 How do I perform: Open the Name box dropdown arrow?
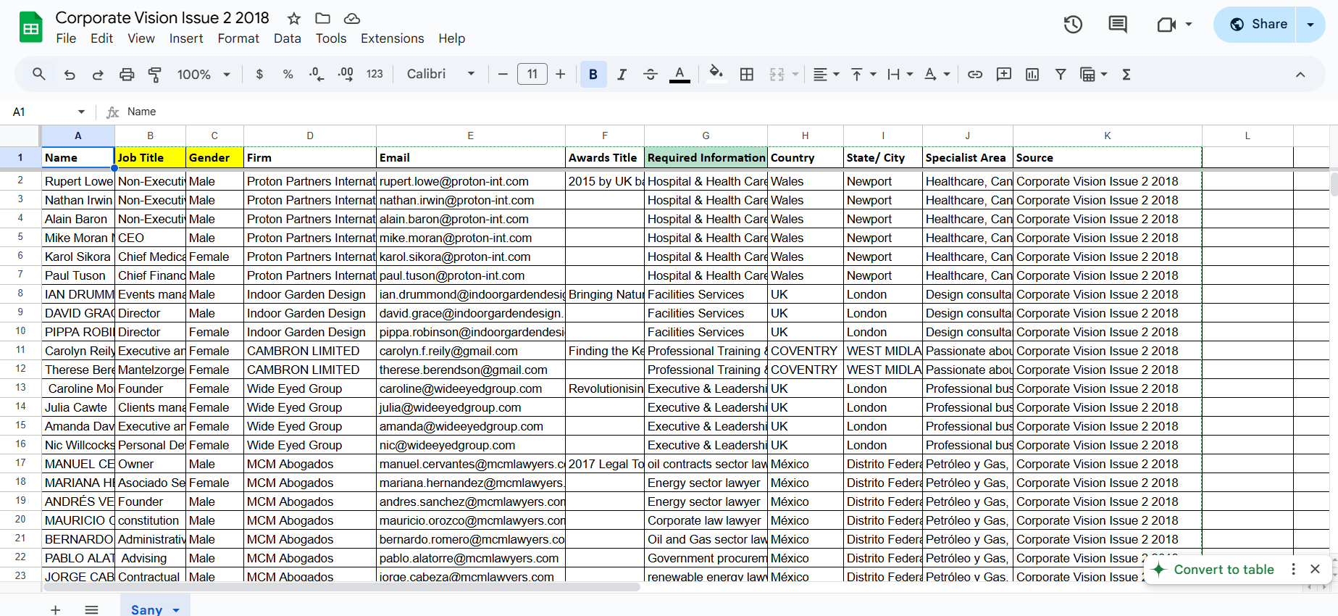(81, 112)
